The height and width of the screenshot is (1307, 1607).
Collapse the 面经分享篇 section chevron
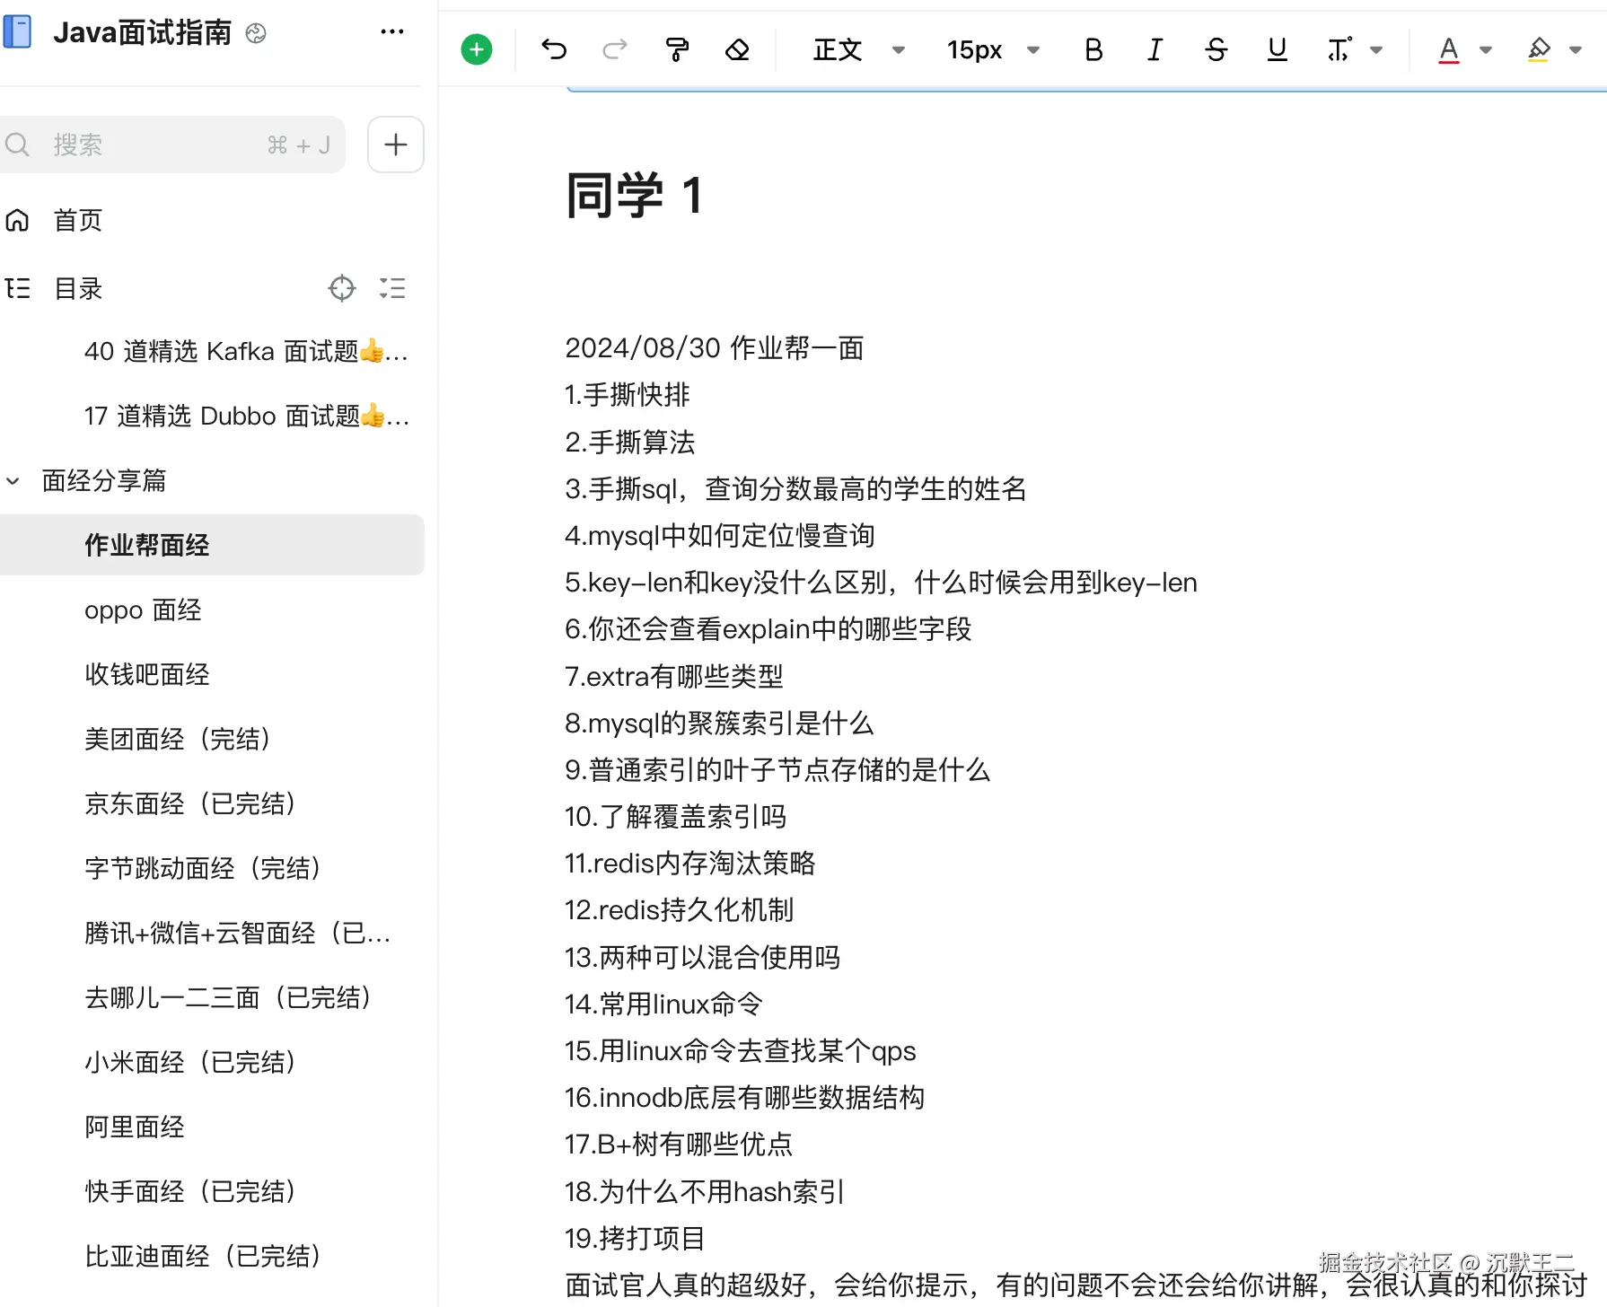[x=13, y=481]
